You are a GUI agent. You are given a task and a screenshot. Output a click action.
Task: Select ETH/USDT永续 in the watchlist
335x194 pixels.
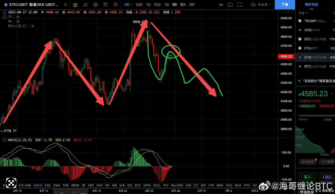(315, 57)
